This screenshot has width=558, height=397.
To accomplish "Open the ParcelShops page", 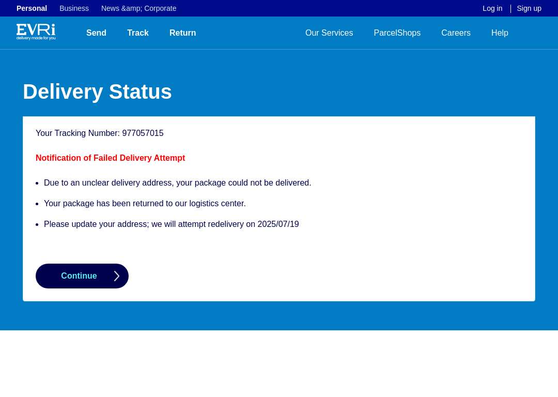I will 397,33.
